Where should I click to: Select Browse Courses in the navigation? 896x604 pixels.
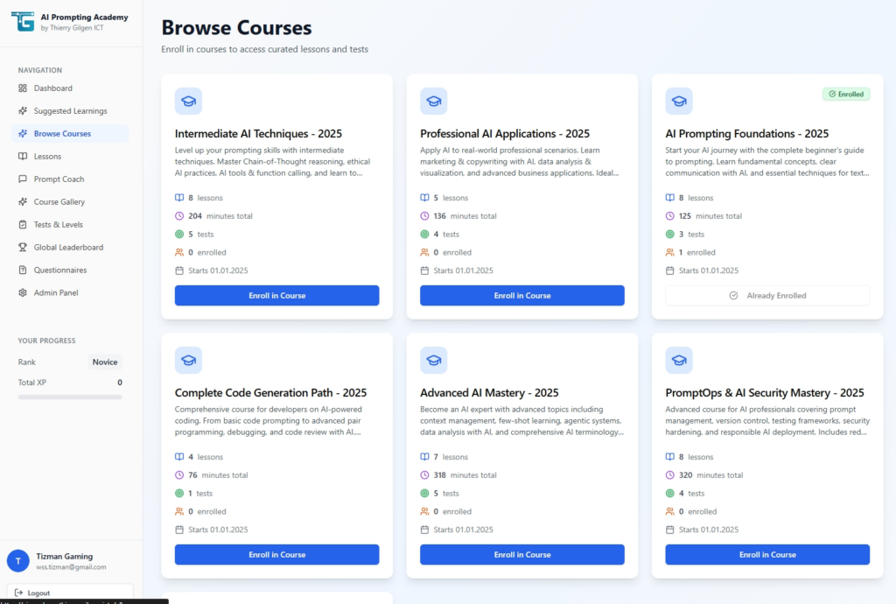click(x=62, y=134)
